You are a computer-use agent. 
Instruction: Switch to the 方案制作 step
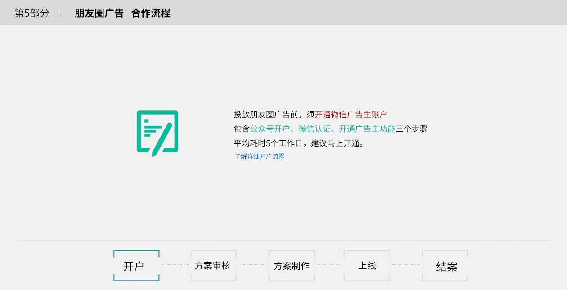292,266
